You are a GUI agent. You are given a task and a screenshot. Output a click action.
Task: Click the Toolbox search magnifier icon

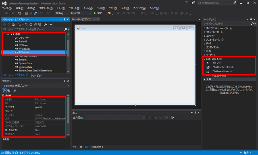click(x=252, y=24)
